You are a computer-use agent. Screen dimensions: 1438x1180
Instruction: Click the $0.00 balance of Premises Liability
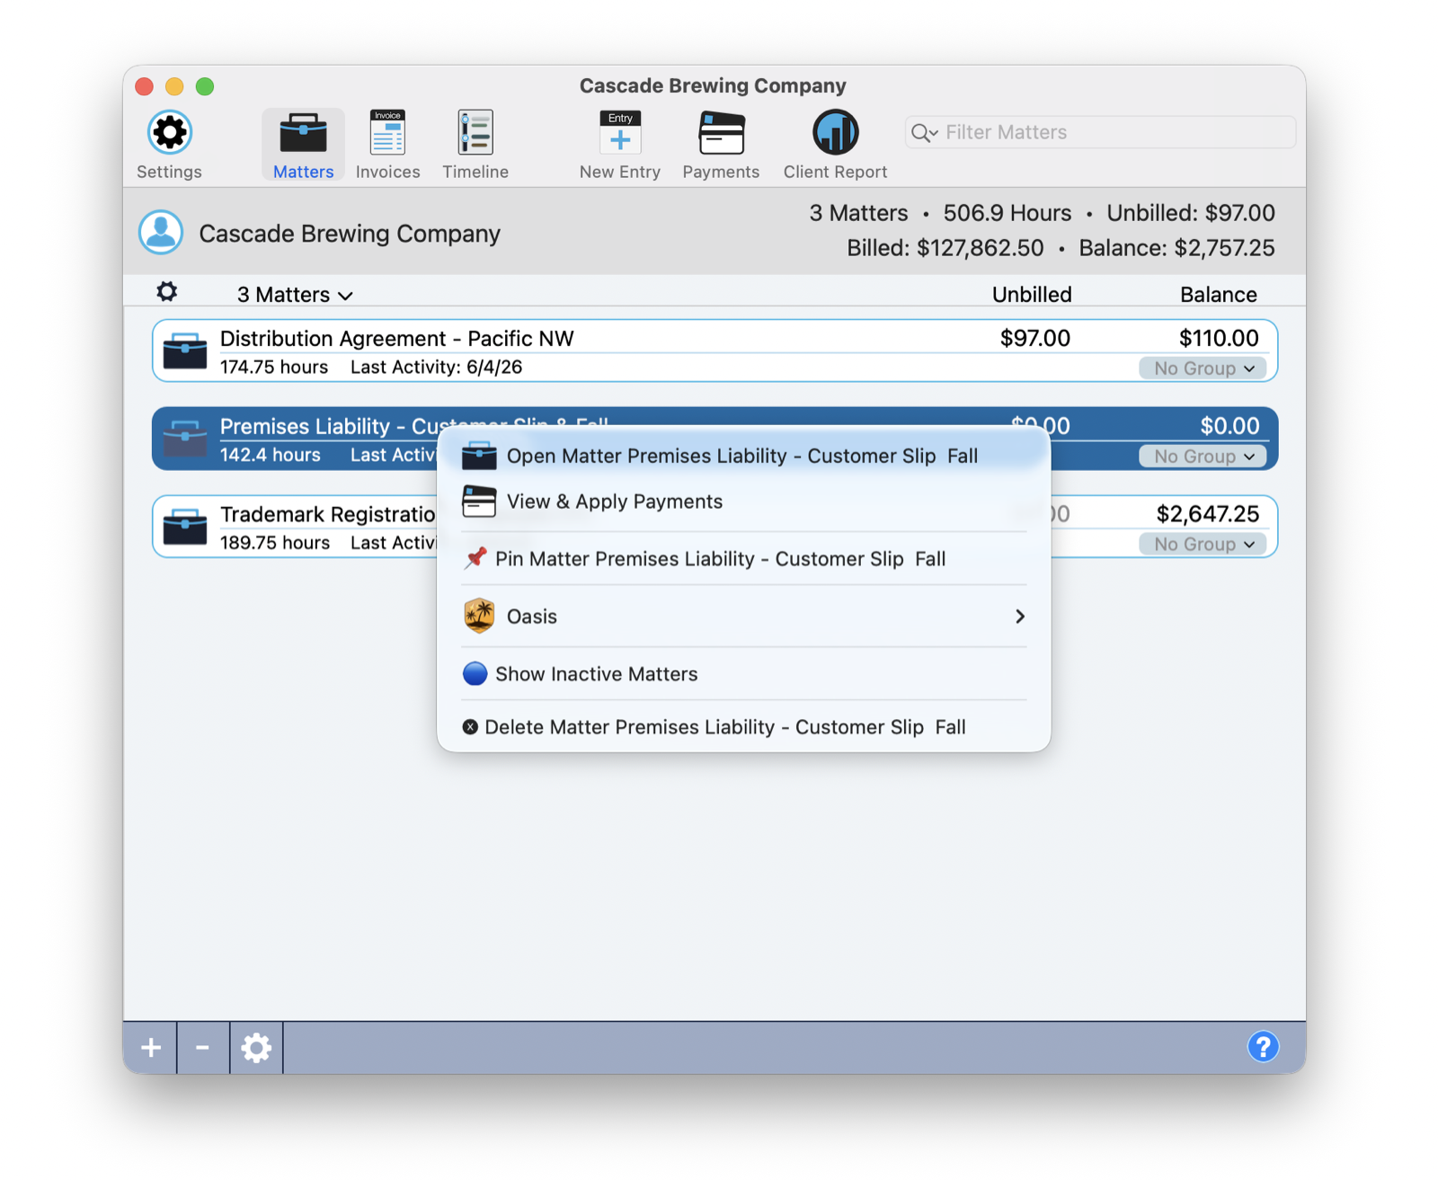point(1229,426)
